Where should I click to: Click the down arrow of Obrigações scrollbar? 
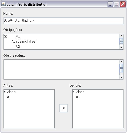click(121, 47)
